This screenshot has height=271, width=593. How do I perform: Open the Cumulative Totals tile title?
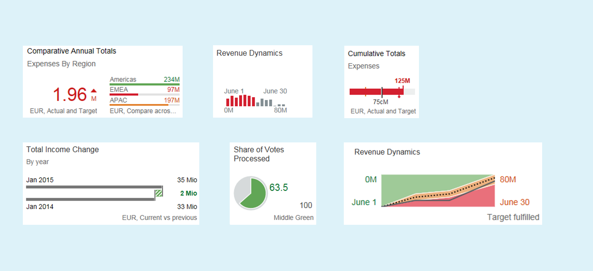376,53
